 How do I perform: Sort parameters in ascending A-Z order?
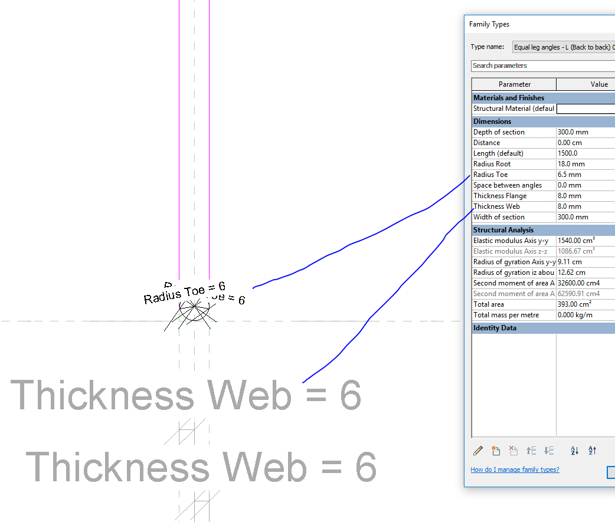pyautogui.click(x=575, y=451)
